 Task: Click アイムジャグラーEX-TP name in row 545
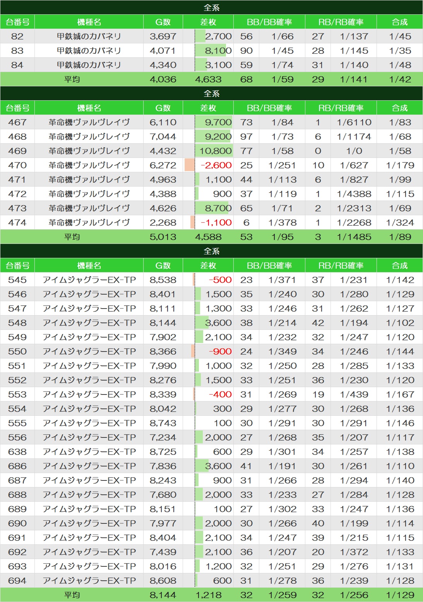[89, 280]
